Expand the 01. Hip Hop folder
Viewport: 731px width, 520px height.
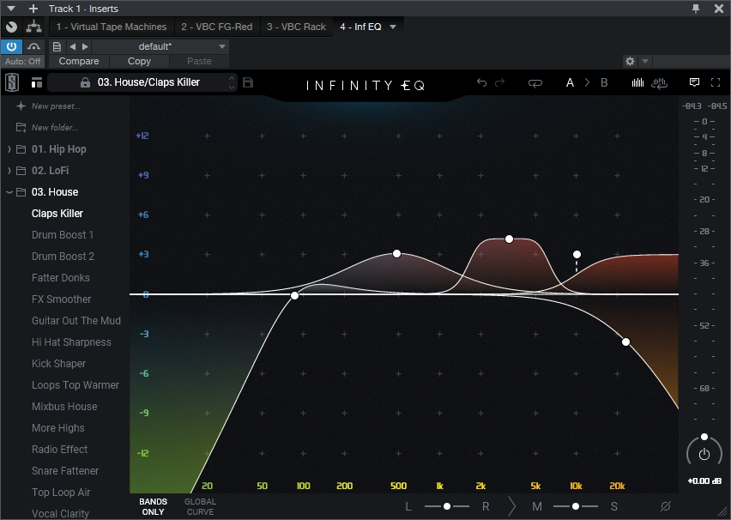tap(9, 149)
